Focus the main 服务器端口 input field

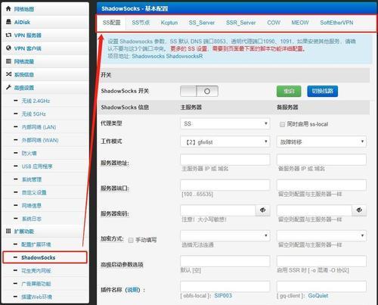tap(225, 185)
